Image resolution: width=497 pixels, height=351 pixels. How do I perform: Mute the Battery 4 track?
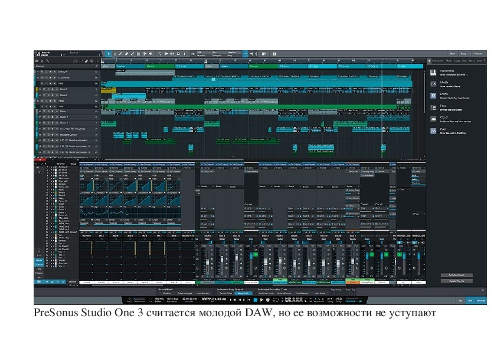point(42,72)
